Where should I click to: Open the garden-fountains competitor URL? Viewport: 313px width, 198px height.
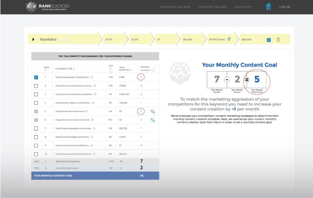click(73, 77)
